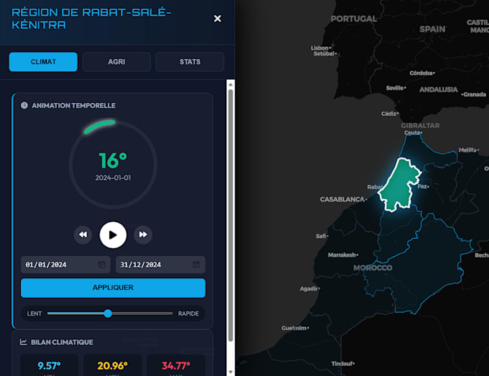Click the rewind animation button
489x376 pixels.
(83, 234)
